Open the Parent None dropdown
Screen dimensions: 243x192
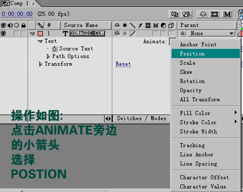pos(211,34)
